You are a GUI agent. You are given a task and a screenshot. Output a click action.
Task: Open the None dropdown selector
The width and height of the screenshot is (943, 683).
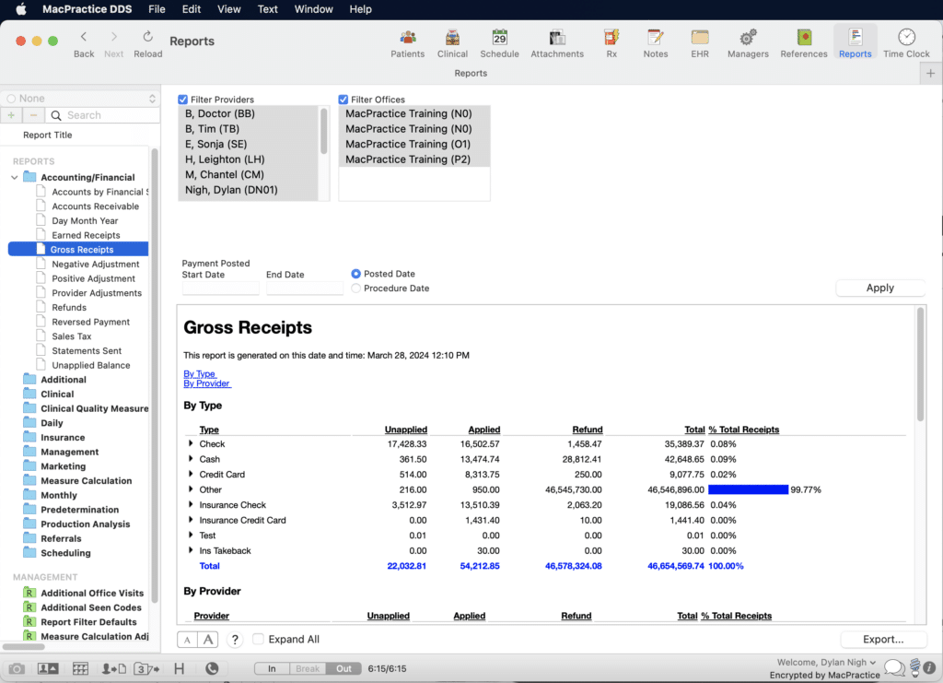click(81, 98)
